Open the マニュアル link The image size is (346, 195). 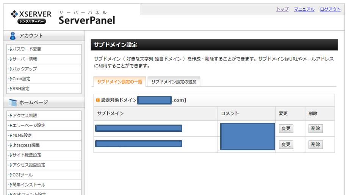pos(304,9)
